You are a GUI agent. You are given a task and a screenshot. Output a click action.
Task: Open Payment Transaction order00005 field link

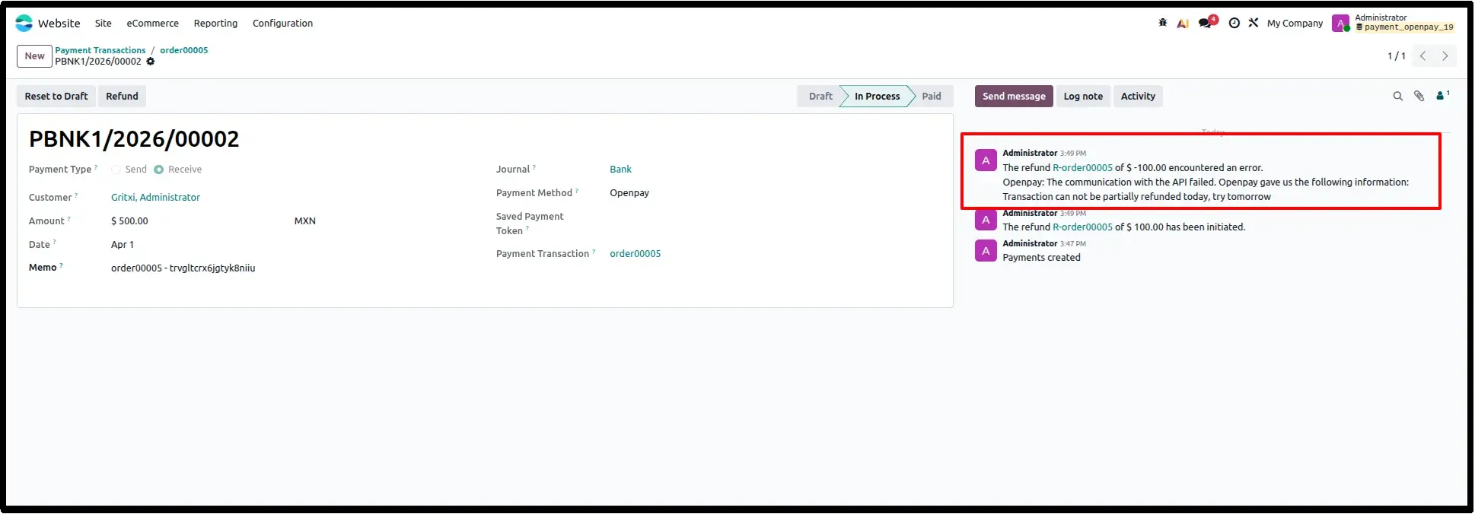tap(635, 254)
